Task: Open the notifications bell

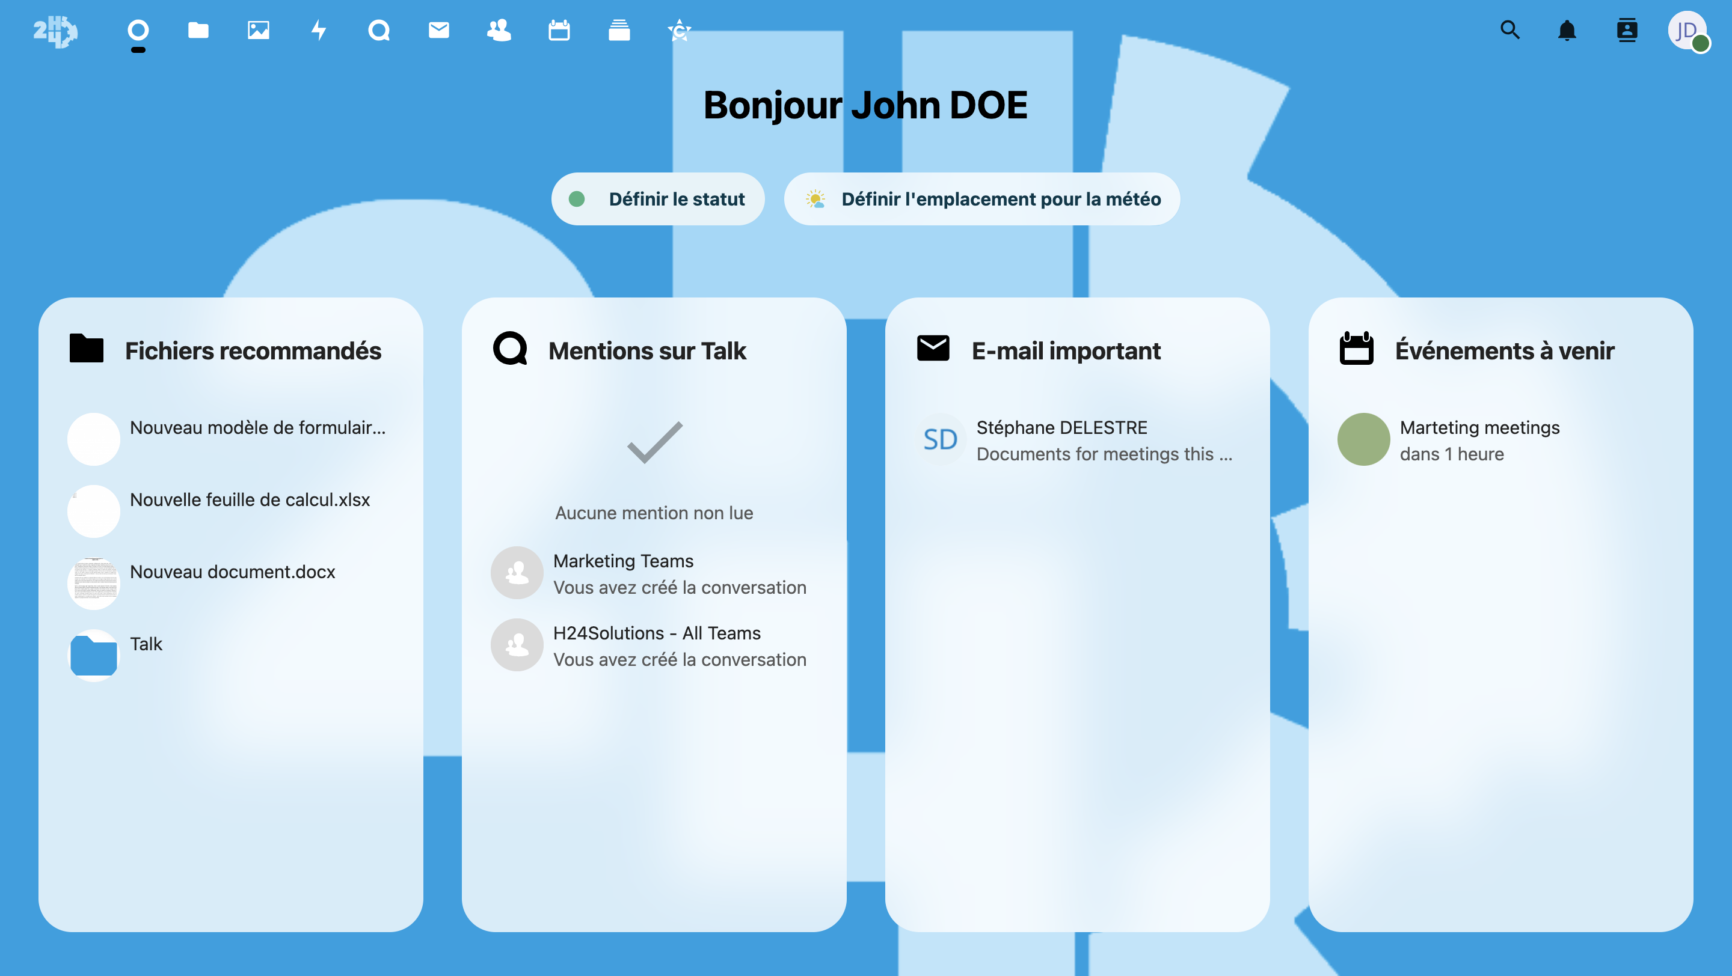Action: (x=1567, y=30)
